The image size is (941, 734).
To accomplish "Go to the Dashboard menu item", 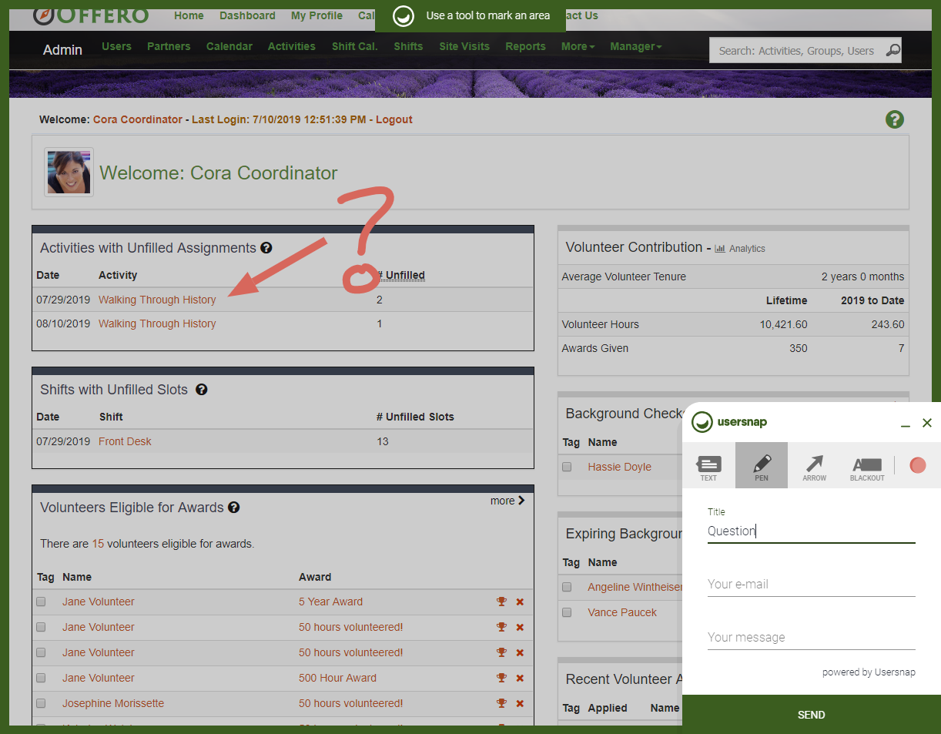I will 247,15.
